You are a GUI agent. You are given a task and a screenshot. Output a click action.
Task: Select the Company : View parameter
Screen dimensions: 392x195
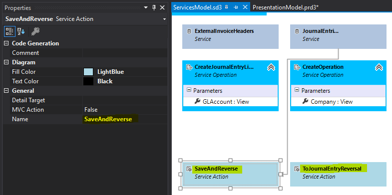click(332, 102)
